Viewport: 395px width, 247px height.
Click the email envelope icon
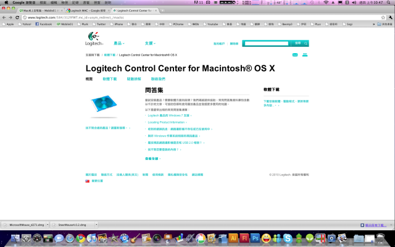295,55
